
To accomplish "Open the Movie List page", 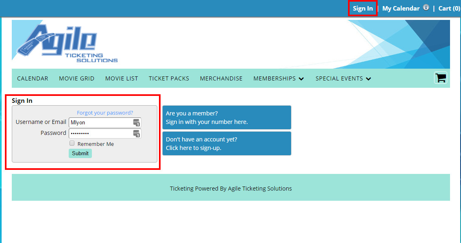I will pos(122,78).
